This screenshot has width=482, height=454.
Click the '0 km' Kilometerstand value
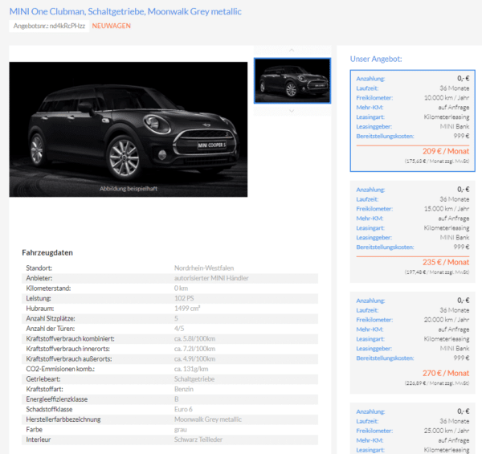[x=181, y=288]
